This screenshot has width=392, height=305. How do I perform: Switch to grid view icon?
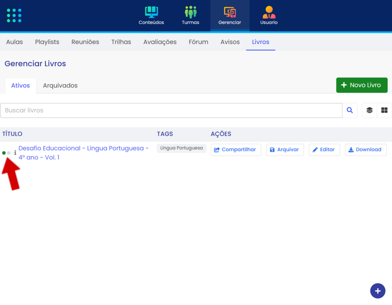[384, 111]
